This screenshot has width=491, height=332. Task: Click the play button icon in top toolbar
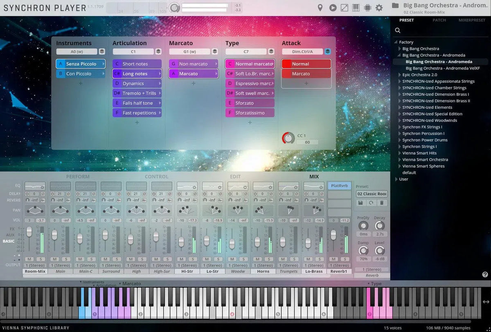[333, 8]
